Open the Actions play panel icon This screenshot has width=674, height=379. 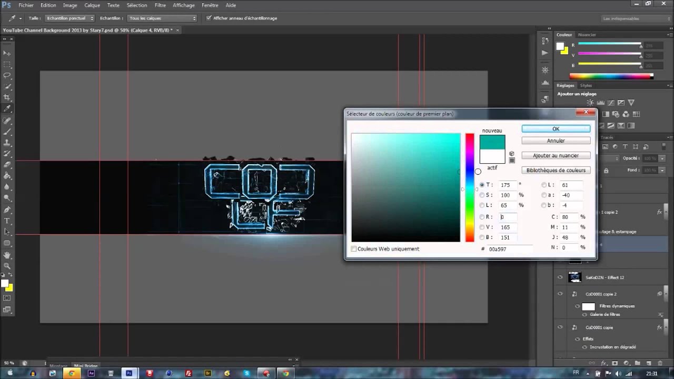tap(544, 53)
